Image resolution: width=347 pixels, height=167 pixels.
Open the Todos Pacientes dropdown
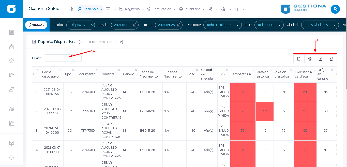pos(222,25)
